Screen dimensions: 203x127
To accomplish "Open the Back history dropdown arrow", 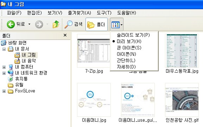I will [x=30, y=24].
